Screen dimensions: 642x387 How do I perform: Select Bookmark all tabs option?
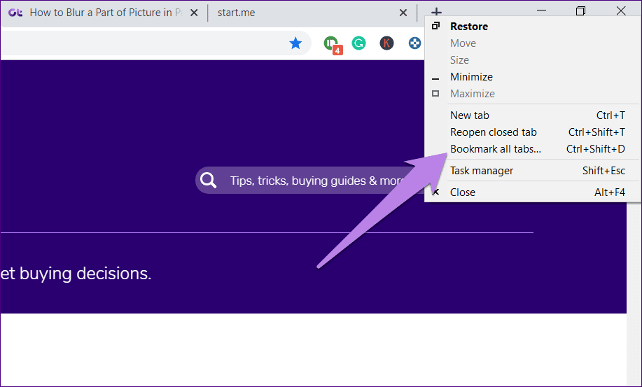pos(496,149)
